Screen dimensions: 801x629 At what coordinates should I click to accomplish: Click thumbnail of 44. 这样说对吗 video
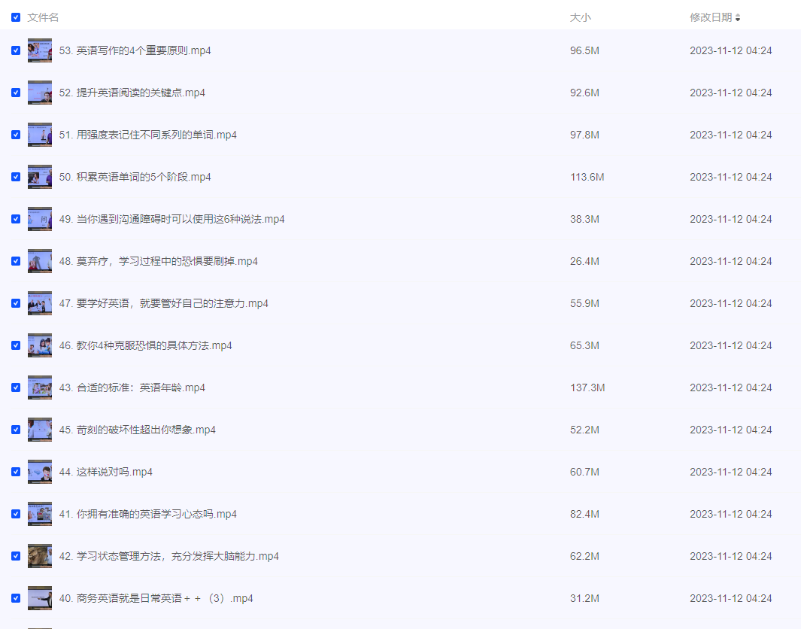pos(40,472)
